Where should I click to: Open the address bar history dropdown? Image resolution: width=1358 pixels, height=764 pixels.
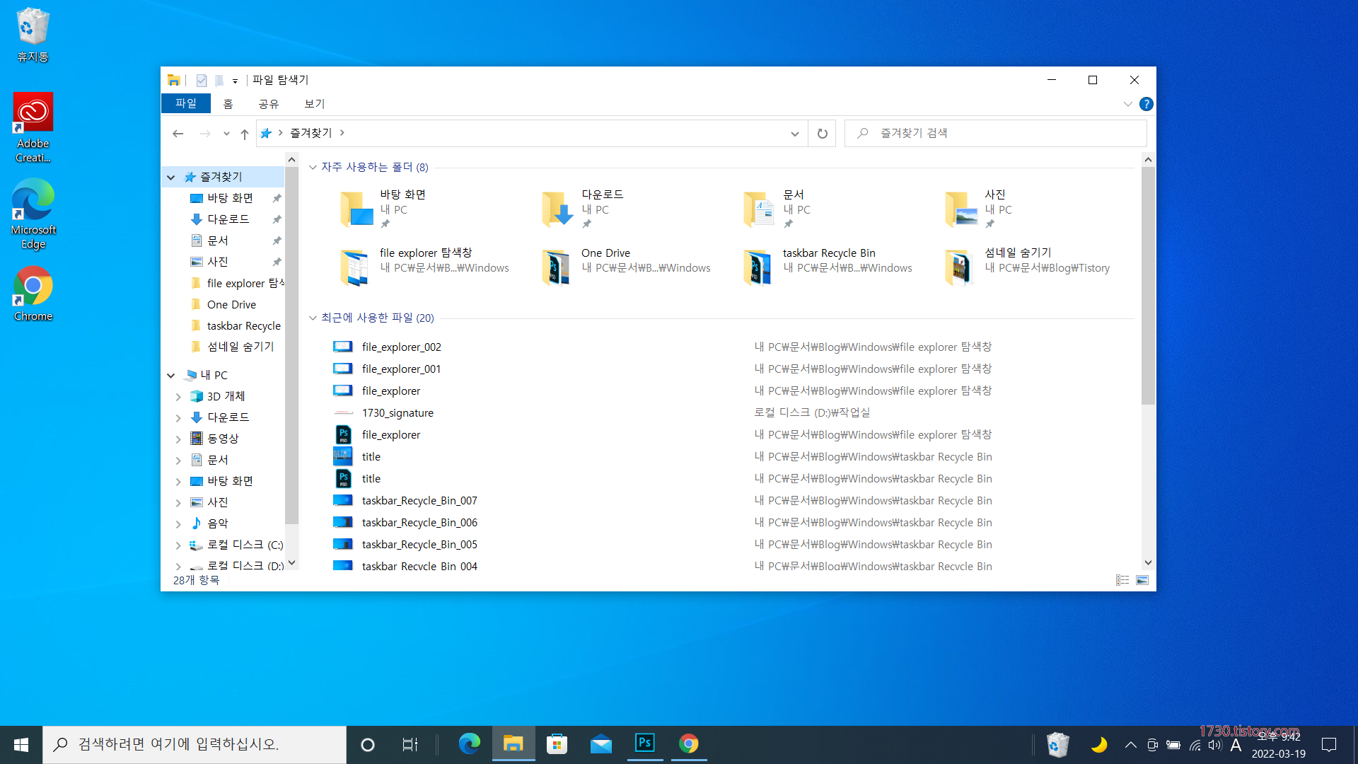[x=795, y=134]
